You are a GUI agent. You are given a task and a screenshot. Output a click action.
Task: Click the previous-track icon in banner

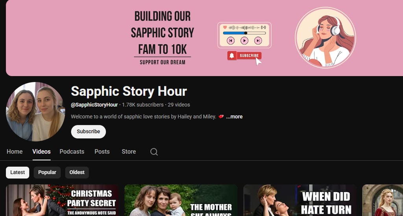231,41
